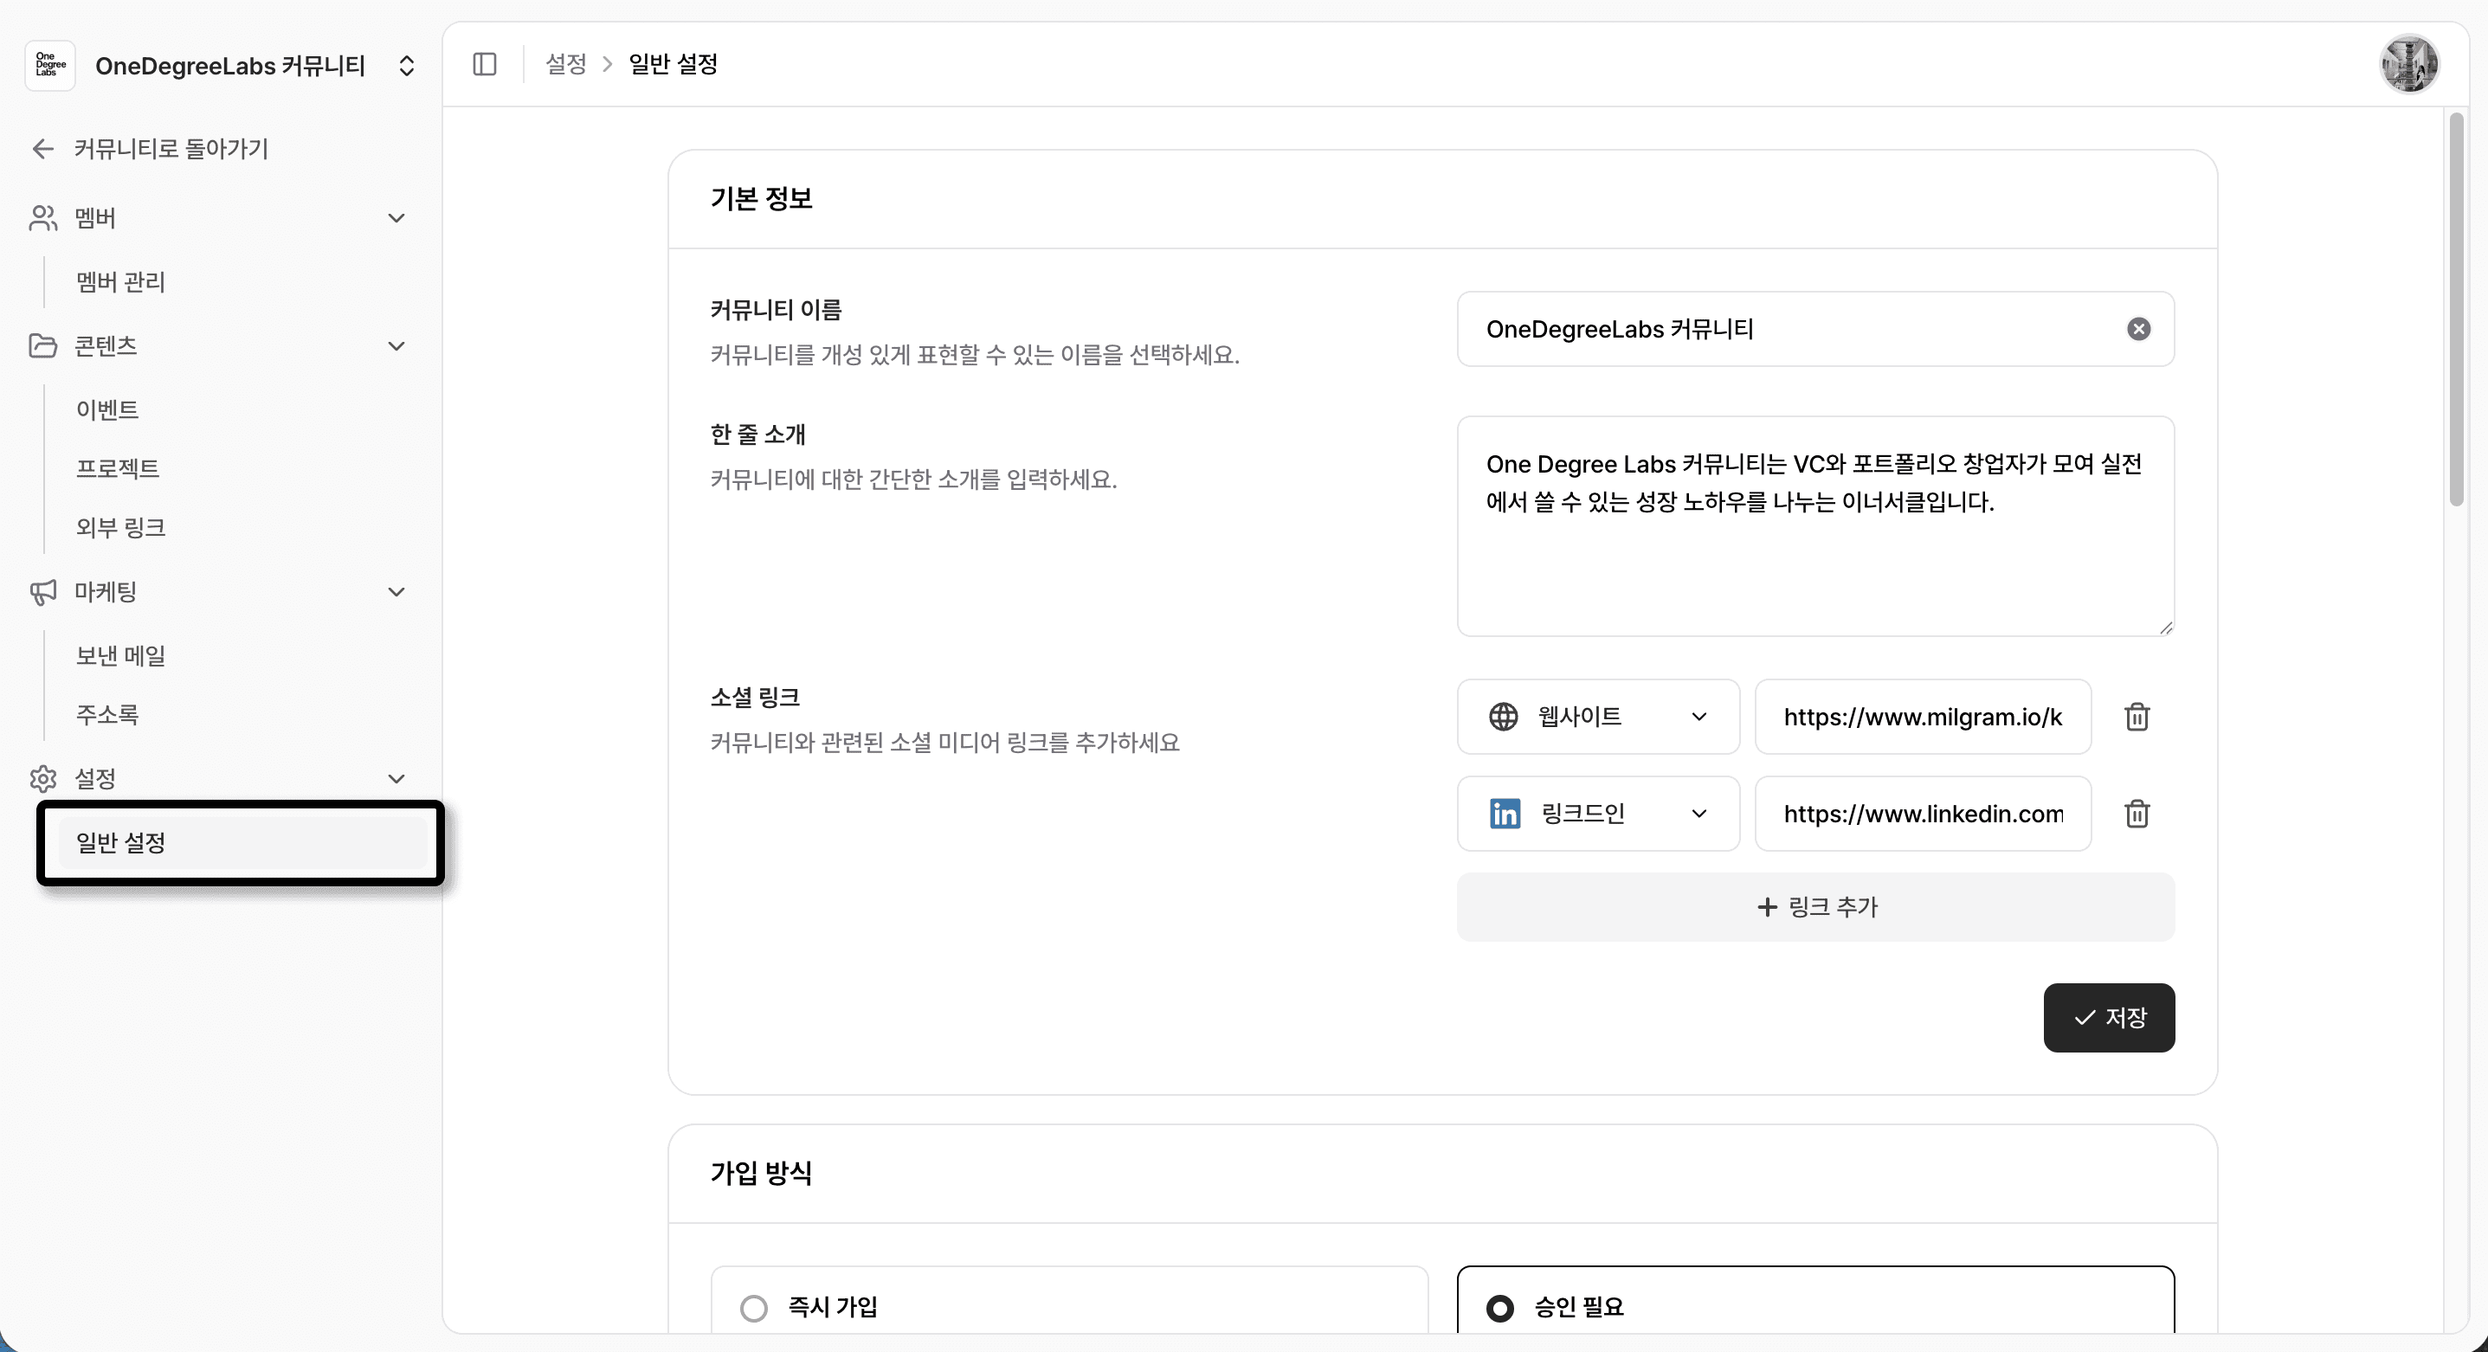2488x1352 pixels.
Task: Click the 설정 gear icon
Action: pos(42,778)
